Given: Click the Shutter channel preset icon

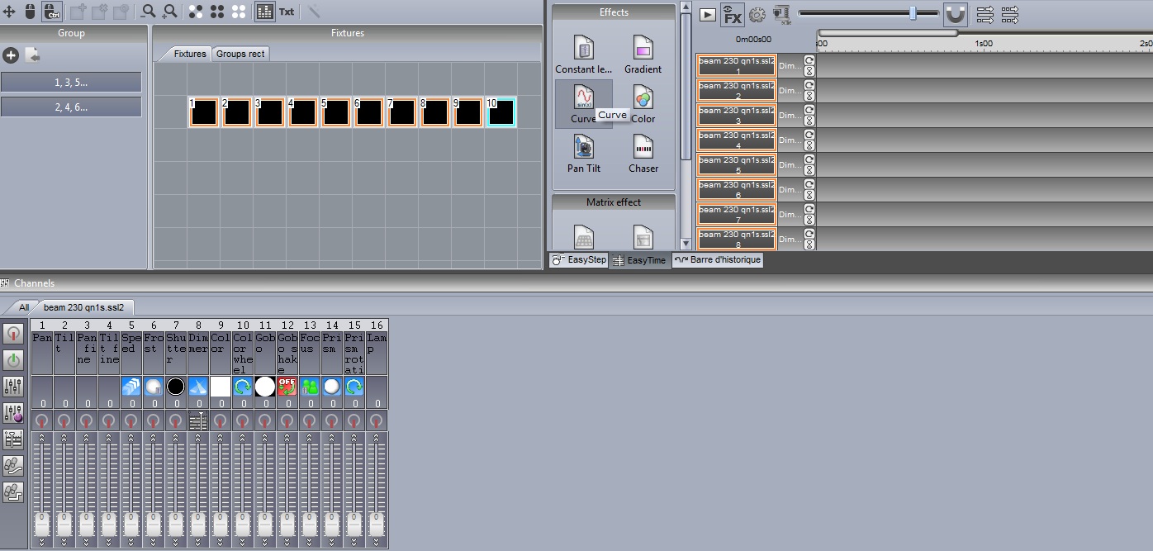Looking at the screenshot, I should pyautogui.click(x=175, y=387).
